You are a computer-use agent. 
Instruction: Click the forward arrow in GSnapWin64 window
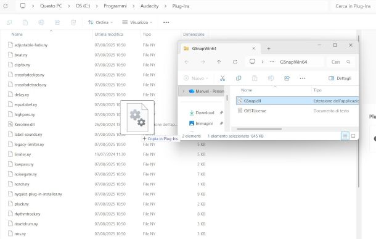pyautogui.click(x=203, y=62)
